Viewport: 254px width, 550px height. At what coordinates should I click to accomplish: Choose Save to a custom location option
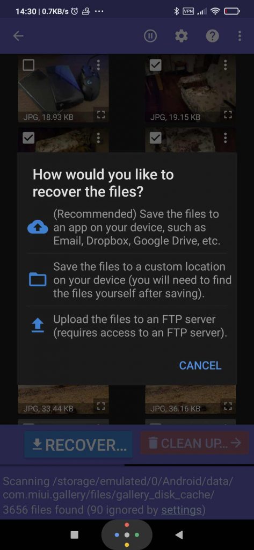(127, 280)
